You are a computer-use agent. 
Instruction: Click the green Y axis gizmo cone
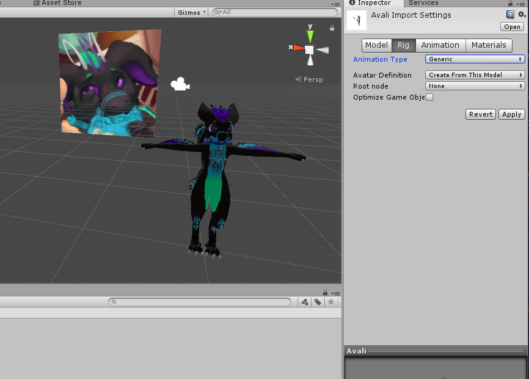pyautogui.click(x=310, y=37)
